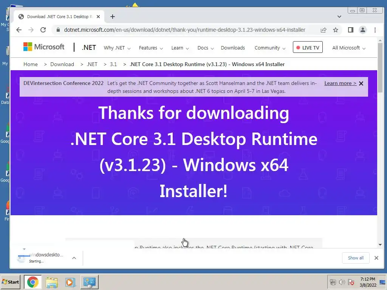This screenshot has height=290, width=387.
Task: Click the Show desktop icon in the system tray
Action: 382,282
